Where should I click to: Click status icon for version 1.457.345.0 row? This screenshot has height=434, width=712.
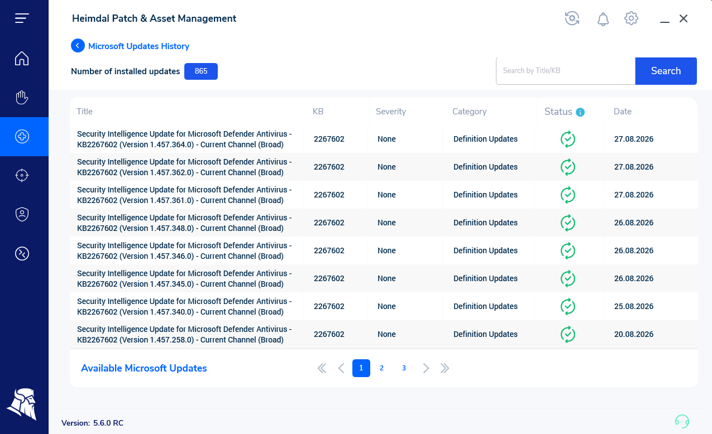tap(568, 278)
